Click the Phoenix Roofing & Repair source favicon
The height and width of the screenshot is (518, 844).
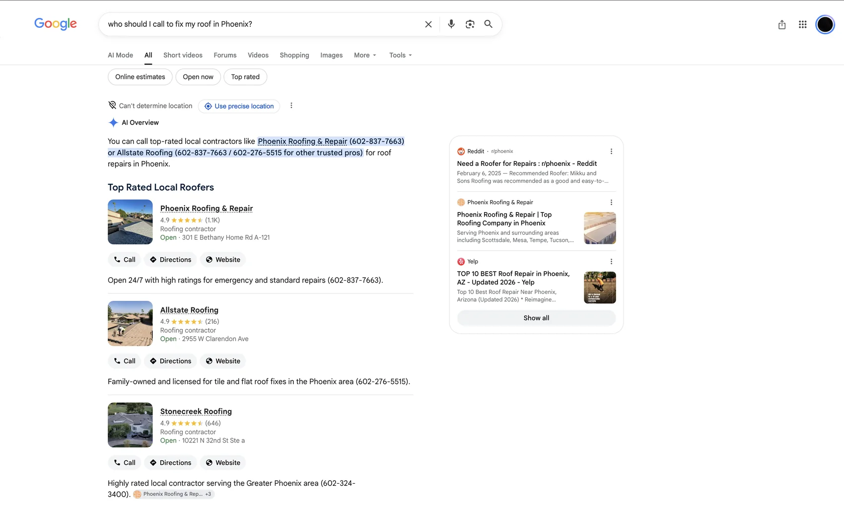tap(461, 202)
